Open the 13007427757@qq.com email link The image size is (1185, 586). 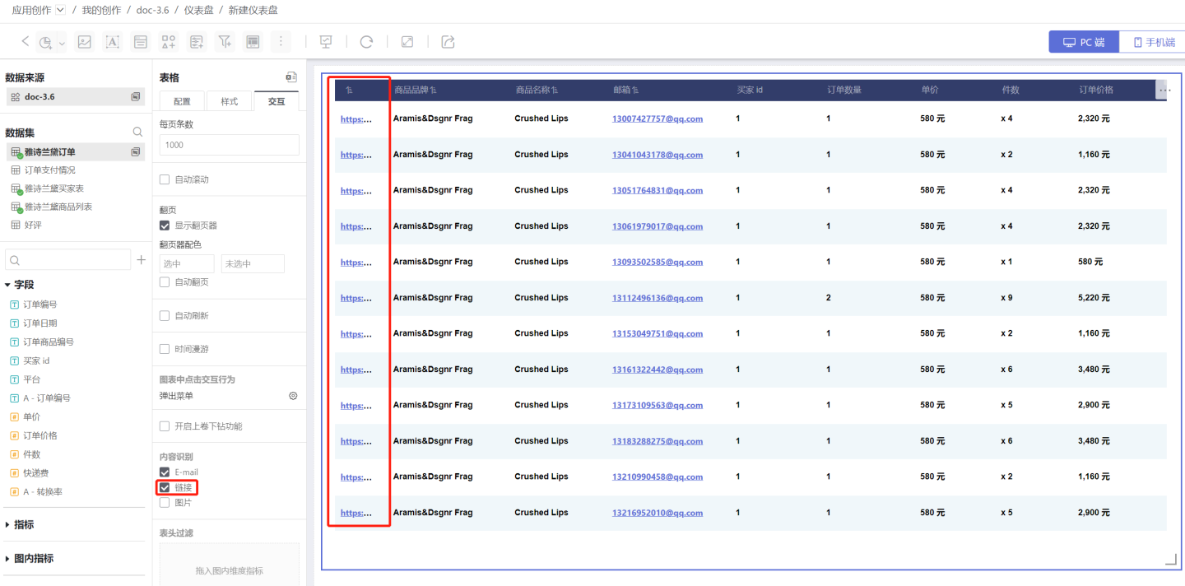(x=657, y=119)
